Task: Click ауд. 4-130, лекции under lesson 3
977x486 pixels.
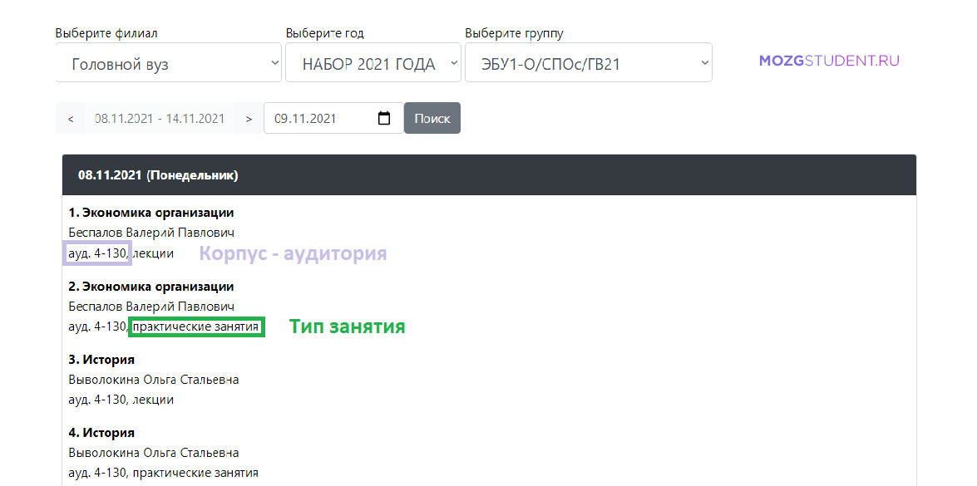Action: tap(121, 400)
